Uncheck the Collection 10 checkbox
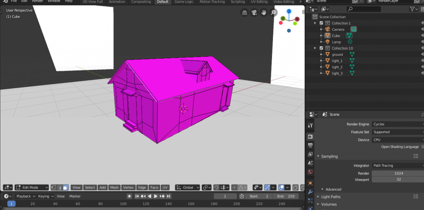Viewport: 424px width, 210px height. click(321, 48)
